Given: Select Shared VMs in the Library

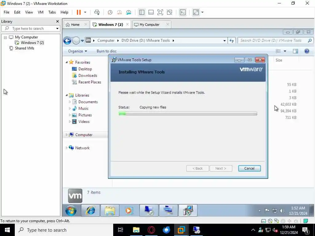Looking at the screenshot, I should click(24, 48).
